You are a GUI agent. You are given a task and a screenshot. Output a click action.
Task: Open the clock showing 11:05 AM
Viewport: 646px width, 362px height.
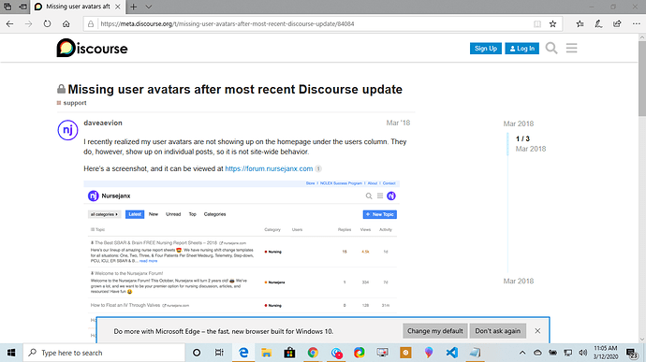[606, 353]
